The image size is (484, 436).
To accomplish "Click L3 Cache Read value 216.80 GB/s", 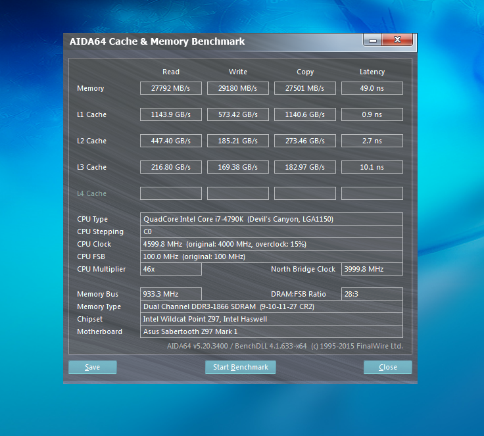I will [171, 167].
